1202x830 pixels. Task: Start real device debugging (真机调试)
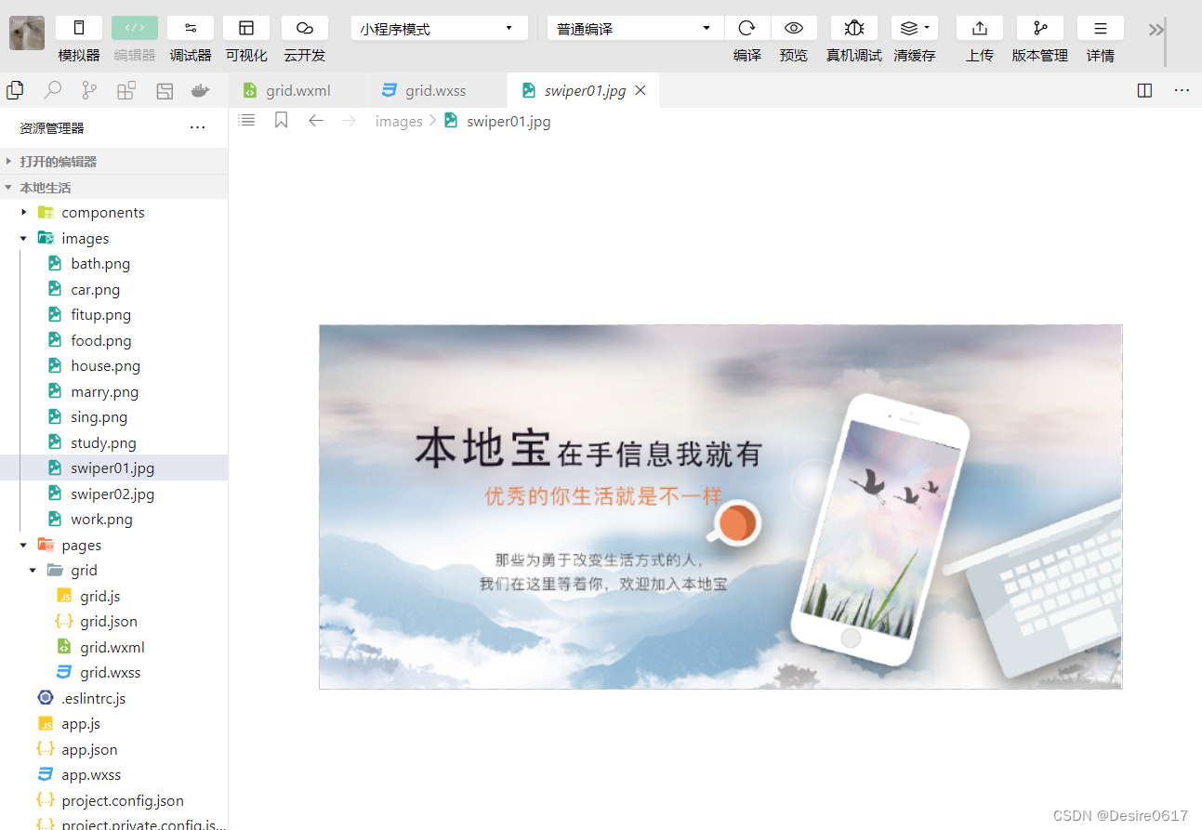pyautogui.click(x=854, y=28)
